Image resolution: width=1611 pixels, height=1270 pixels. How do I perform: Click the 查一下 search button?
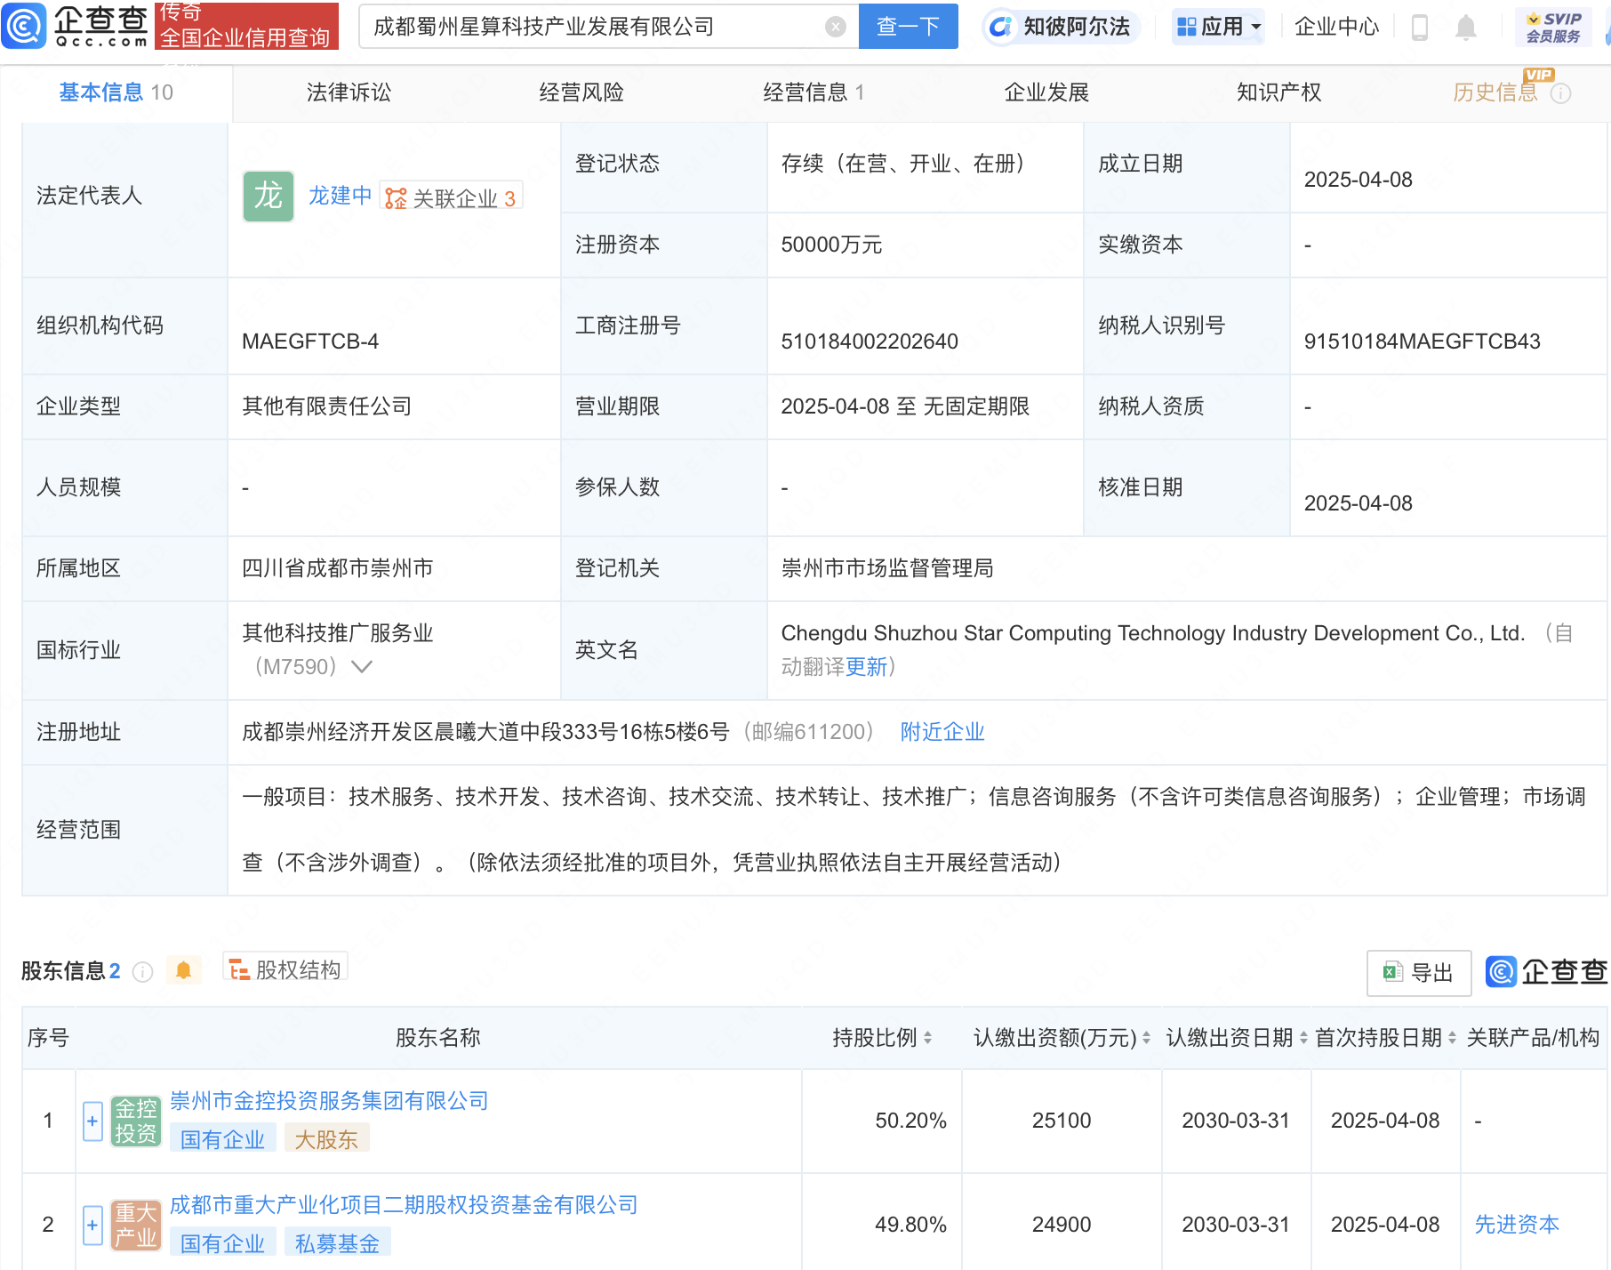(908, 27)
